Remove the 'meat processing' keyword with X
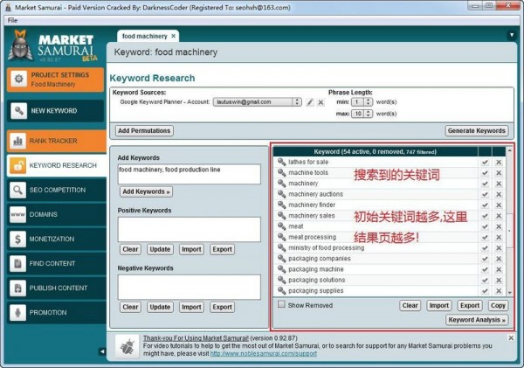The image size is (524, 368). point(499,237)
